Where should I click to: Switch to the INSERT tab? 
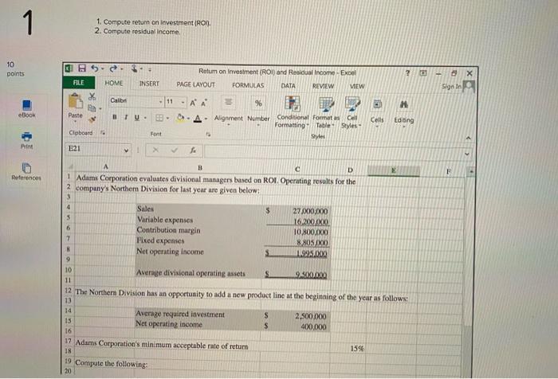point(149,84)
